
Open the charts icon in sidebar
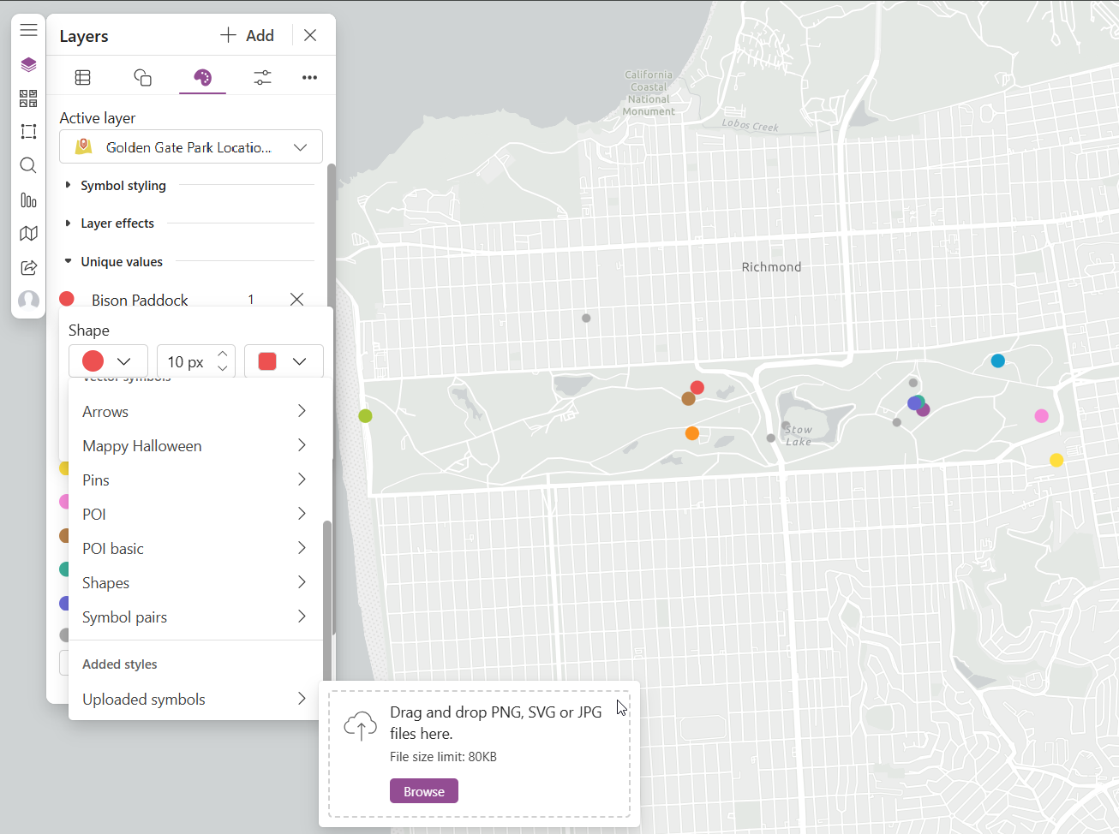point(28,200)
